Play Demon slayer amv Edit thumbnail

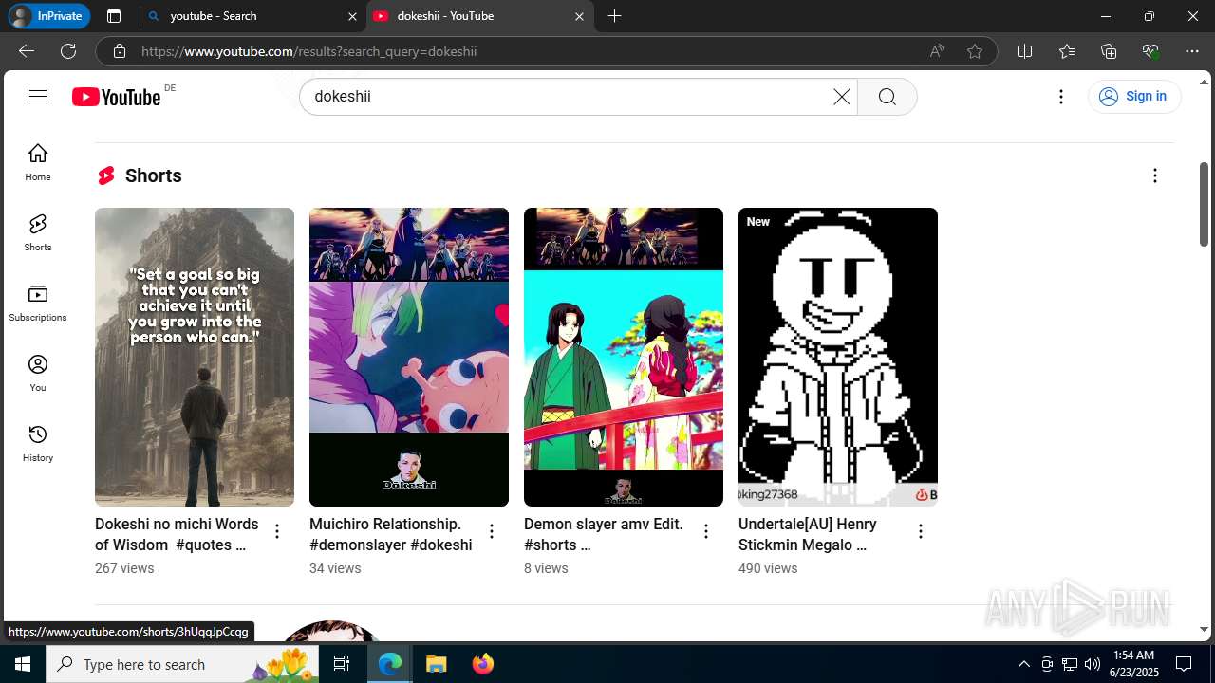(624, 357)
